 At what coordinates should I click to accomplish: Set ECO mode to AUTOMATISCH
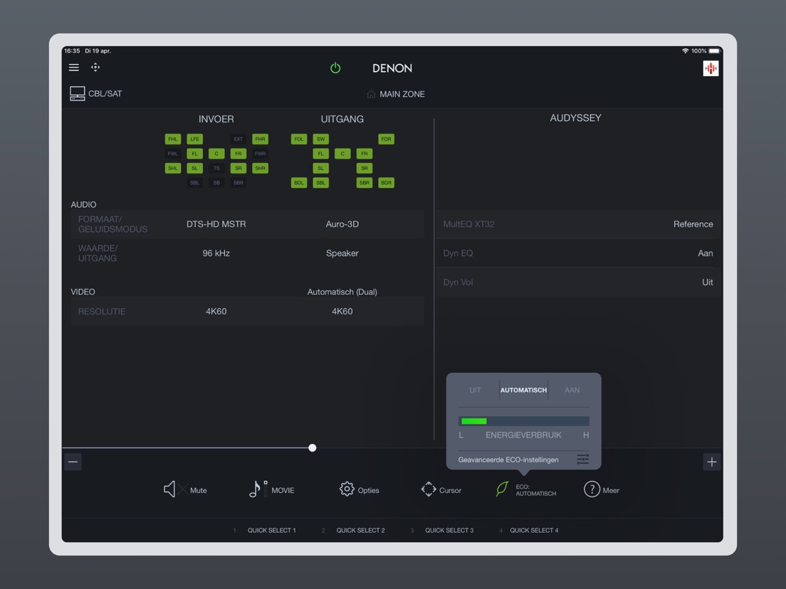click(523, 390)
